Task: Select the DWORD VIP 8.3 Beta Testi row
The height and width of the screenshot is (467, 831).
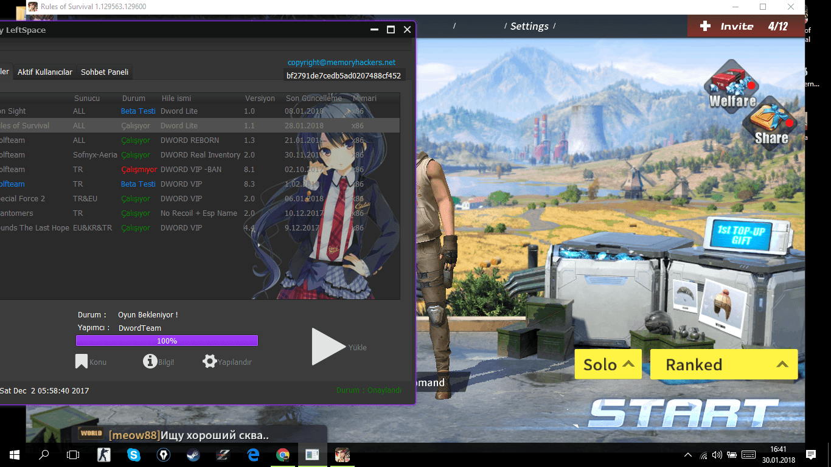Action: coord(200,184)
